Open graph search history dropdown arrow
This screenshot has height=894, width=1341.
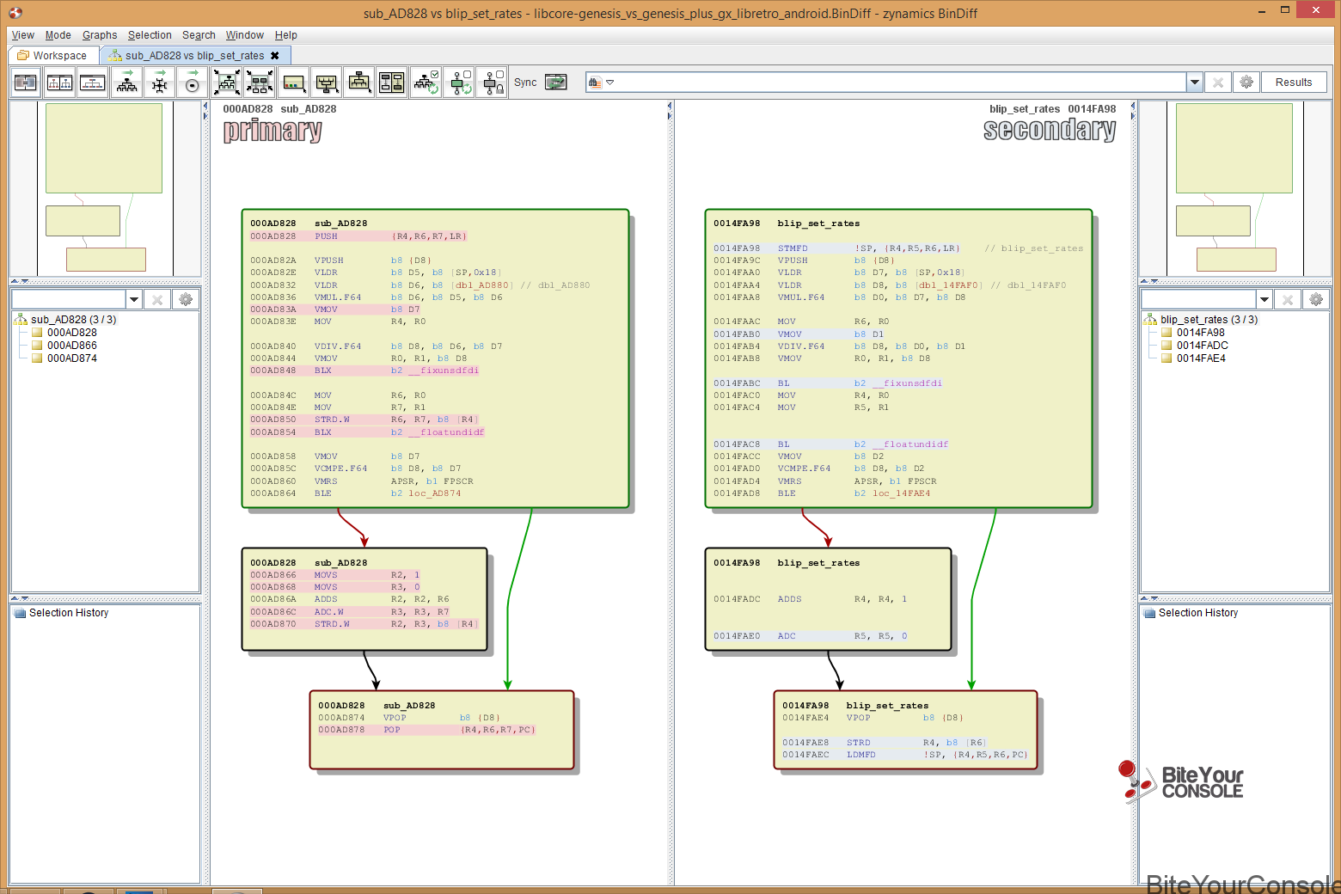[x=1194, y=83]
